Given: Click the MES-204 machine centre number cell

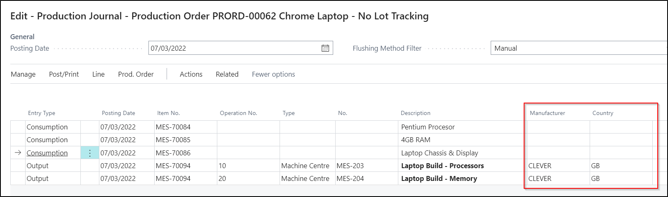Looking at the screenshot, I should click(367, 178).
